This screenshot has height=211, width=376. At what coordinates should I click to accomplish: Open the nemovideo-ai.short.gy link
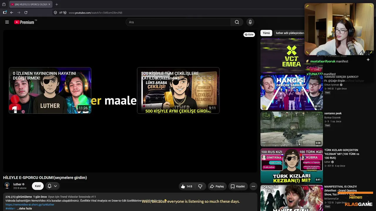(x=30, y=205)
